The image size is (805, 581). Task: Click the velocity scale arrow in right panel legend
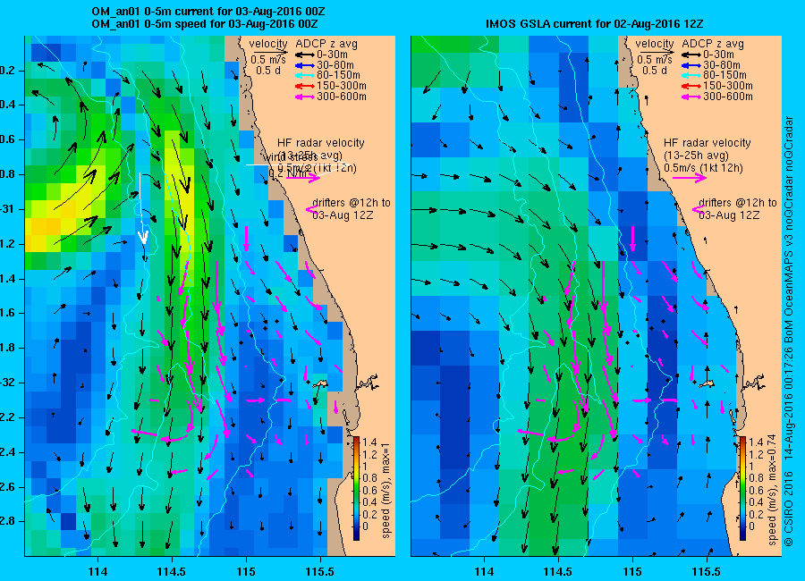click(x=657, y=51)
